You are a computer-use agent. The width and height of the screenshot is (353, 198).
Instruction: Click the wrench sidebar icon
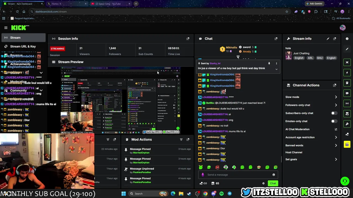347,124
